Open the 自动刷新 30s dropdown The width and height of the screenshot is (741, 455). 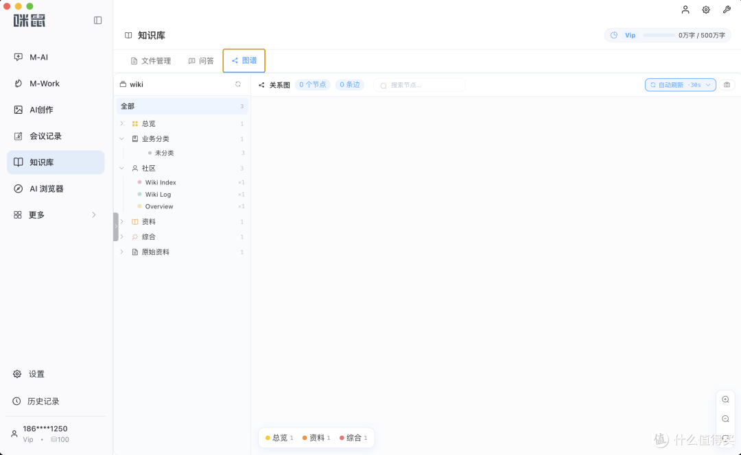click(680, 84)
